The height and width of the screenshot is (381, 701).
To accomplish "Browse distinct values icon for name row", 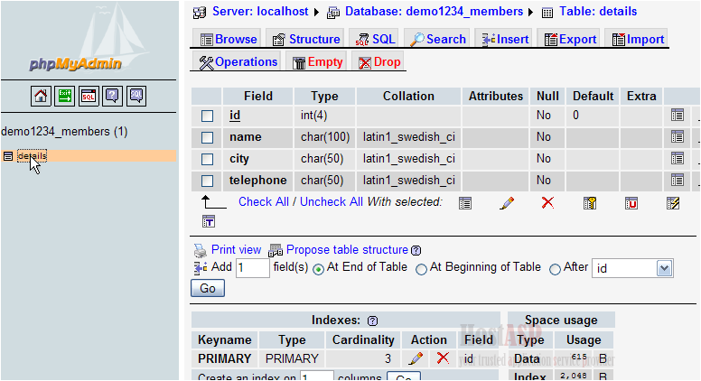I will coord(678,136).
